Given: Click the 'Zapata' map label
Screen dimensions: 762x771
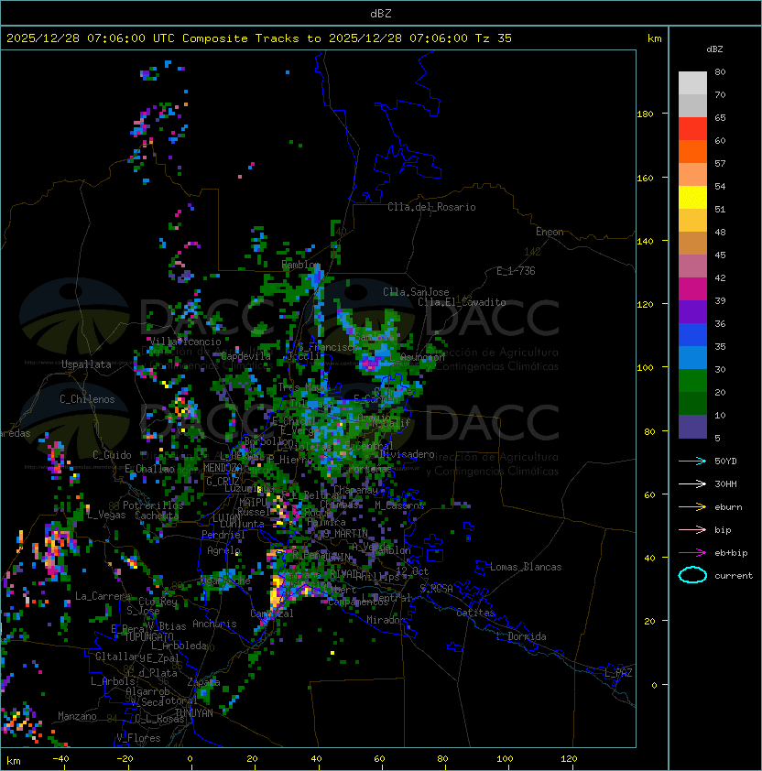Looking at the screenshot, I should 203,682.
